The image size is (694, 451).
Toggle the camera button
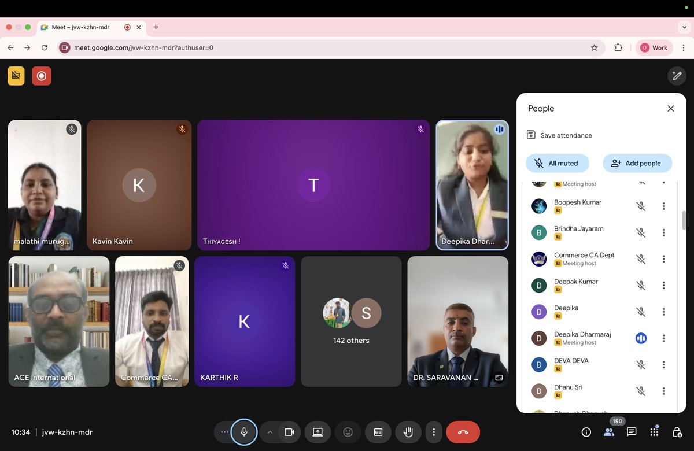pos(289,432)
